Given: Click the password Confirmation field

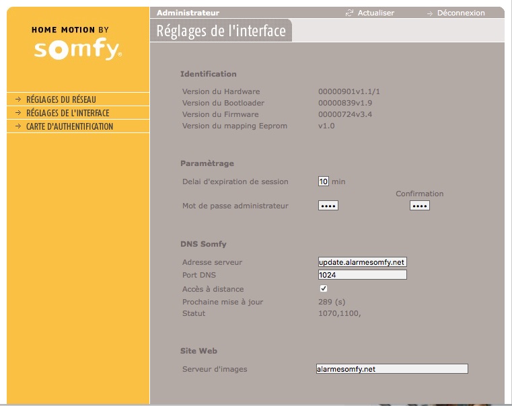Looking at the screenshot, I should (420, 206).
